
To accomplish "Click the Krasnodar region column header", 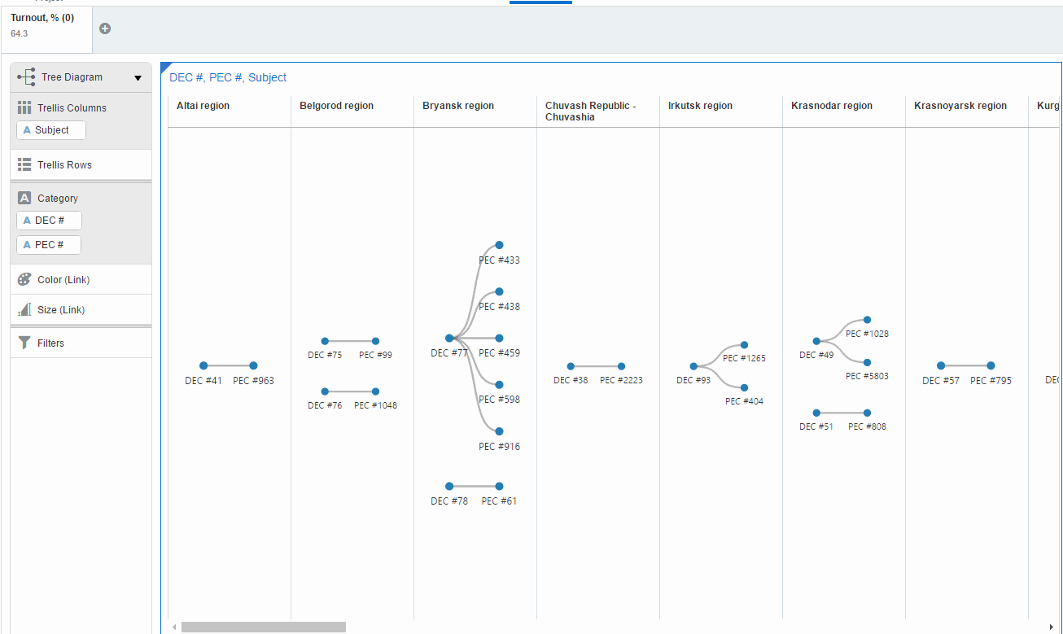I will pos(832,106).
